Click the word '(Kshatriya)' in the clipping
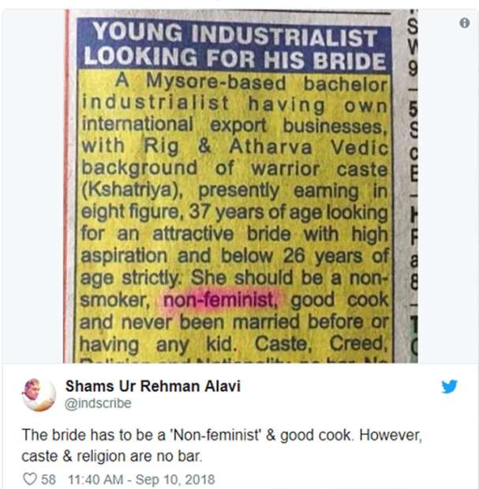479x489 pixels. (132, 190)
